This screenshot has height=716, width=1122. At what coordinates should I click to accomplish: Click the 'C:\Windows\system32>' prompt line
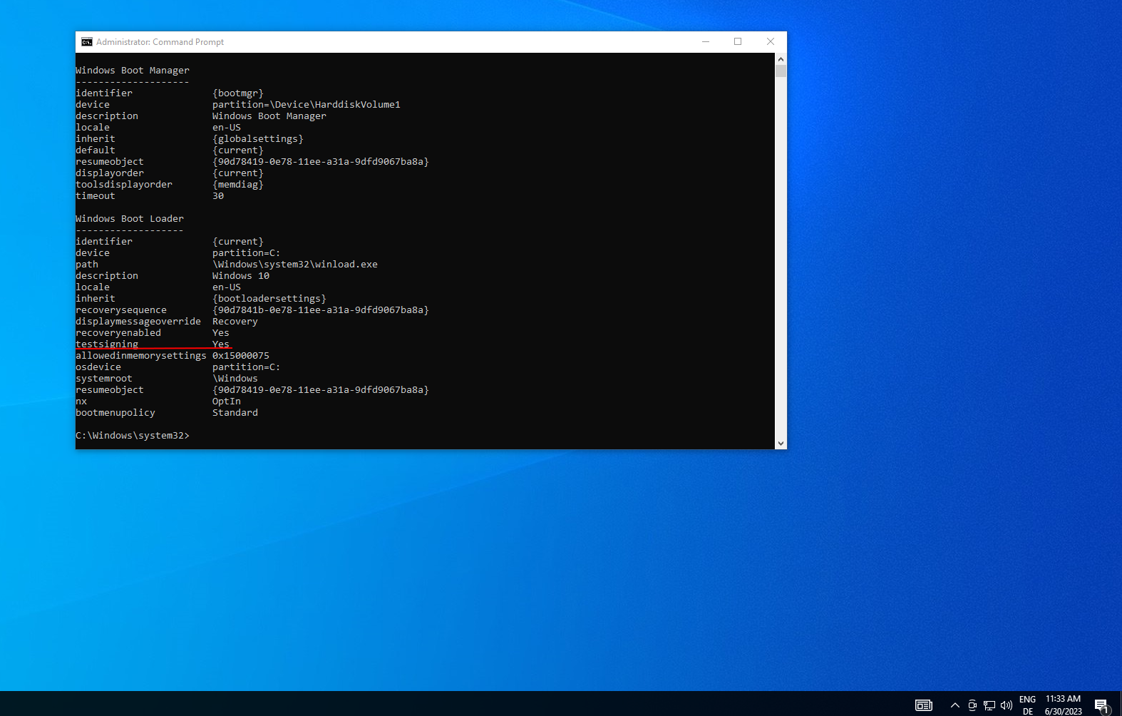[133, 436]
